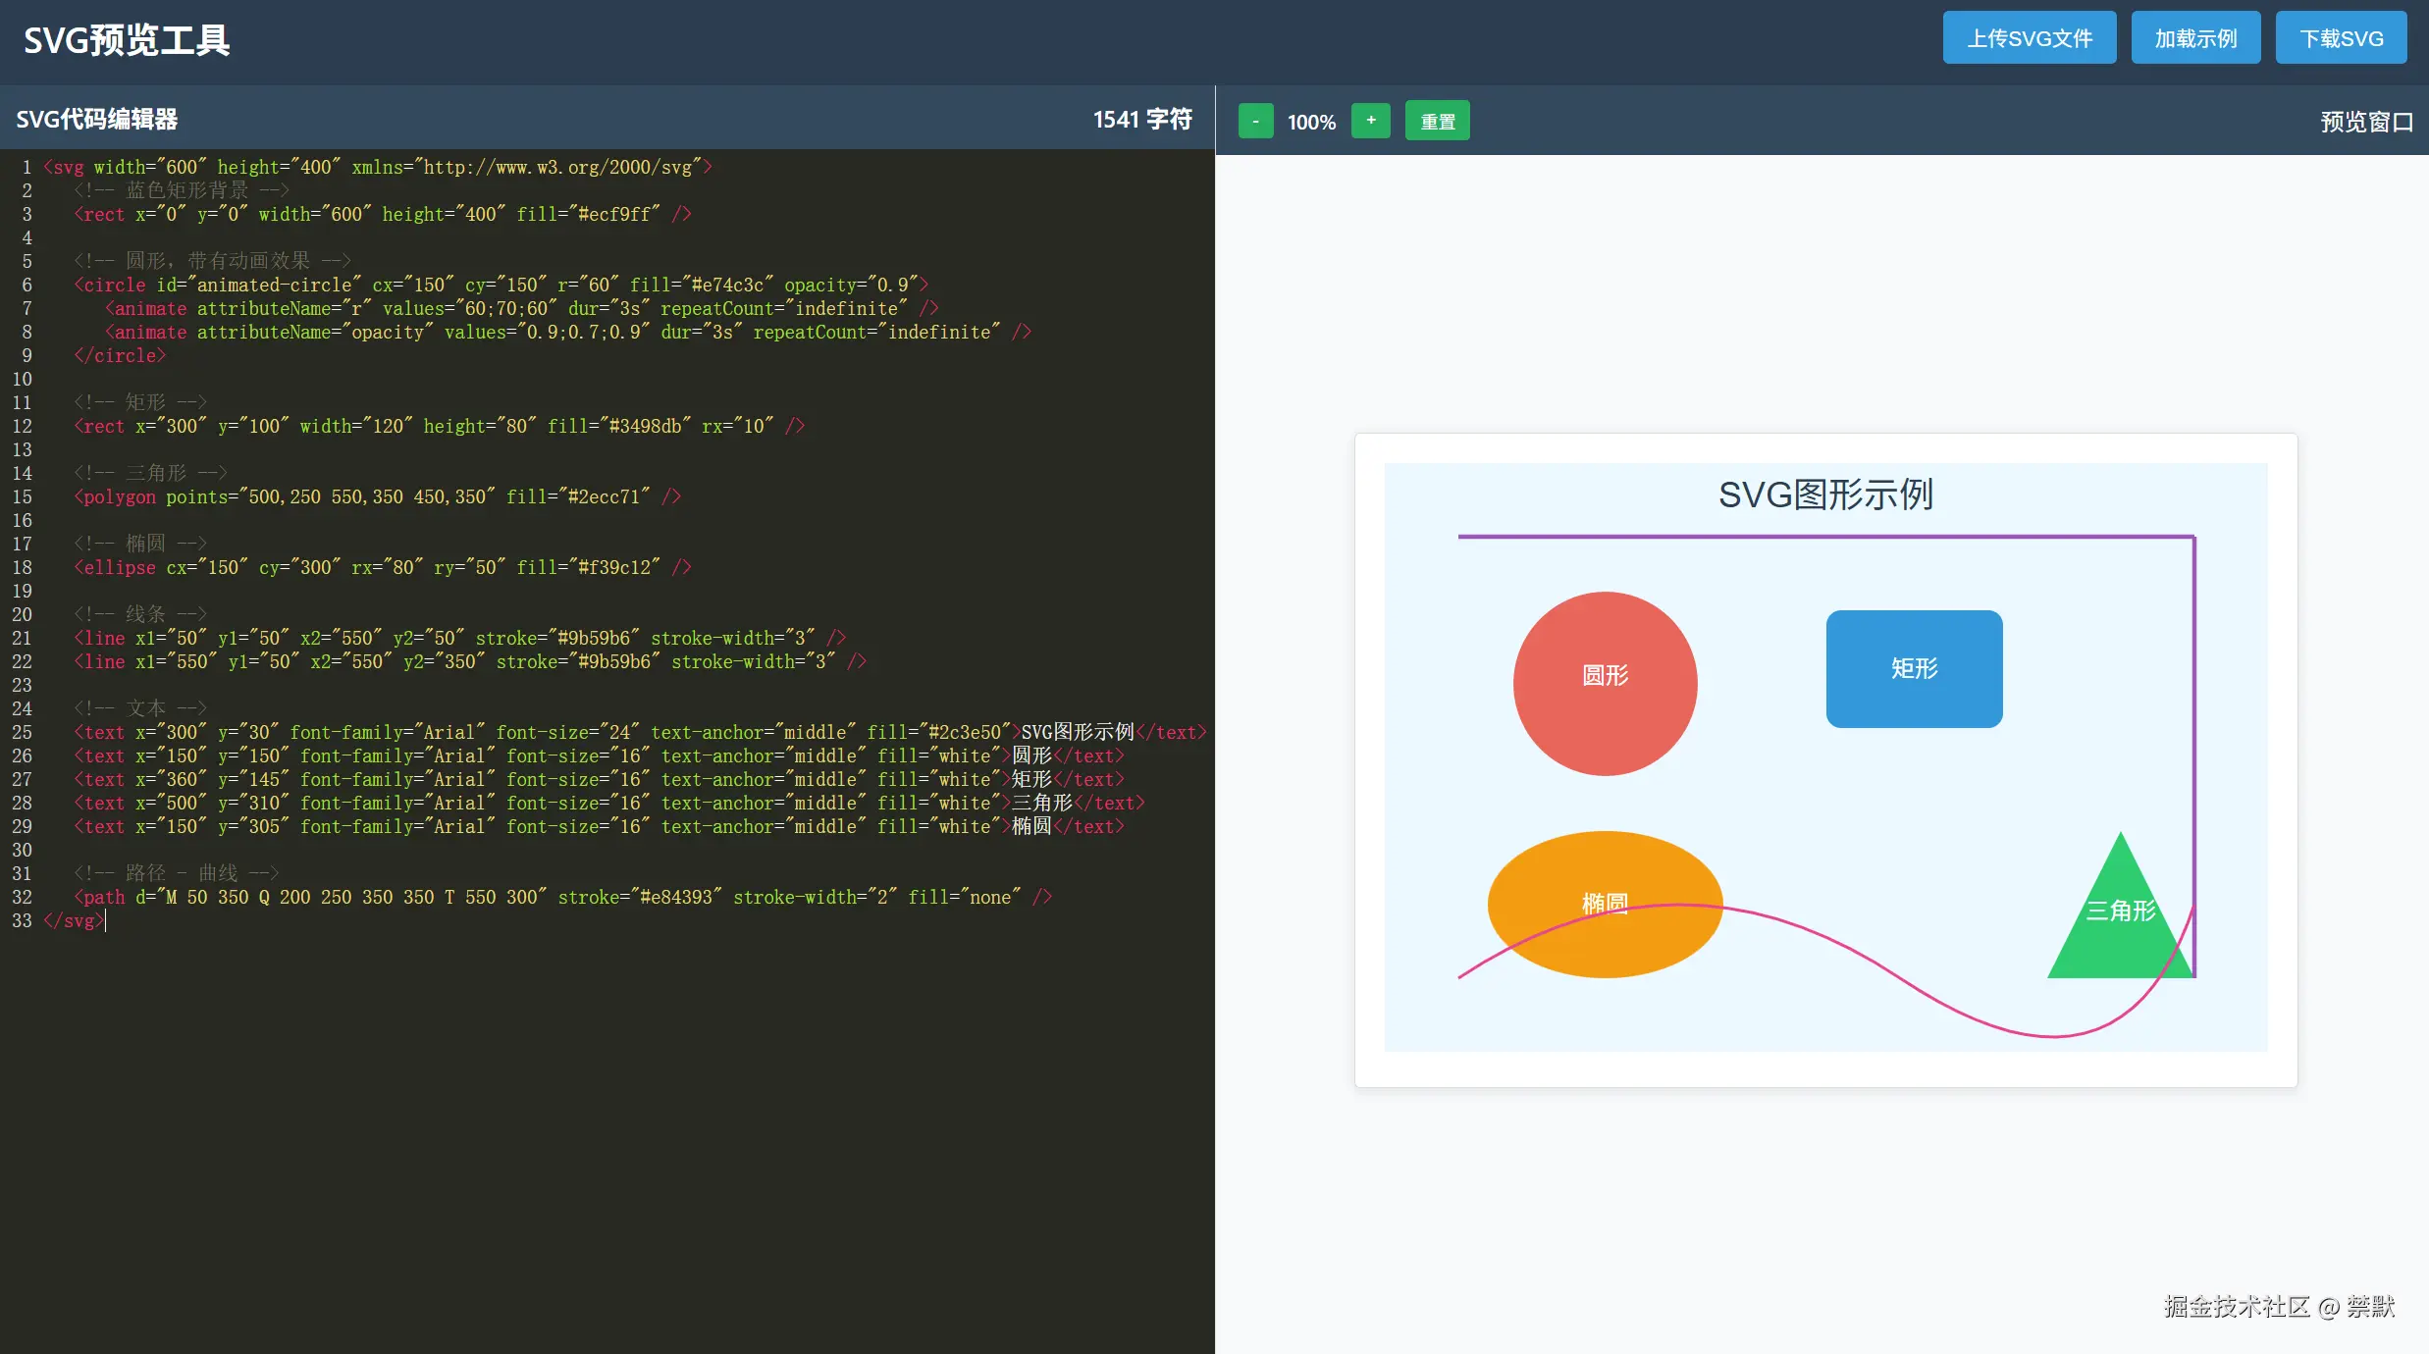Click the 100% zoom level indicator
The image size is (2429, 1354).
1311,122
